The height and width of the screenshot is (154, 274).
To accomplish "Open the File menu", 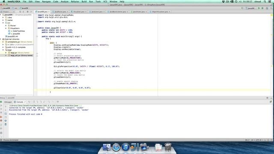I will 24,2.
